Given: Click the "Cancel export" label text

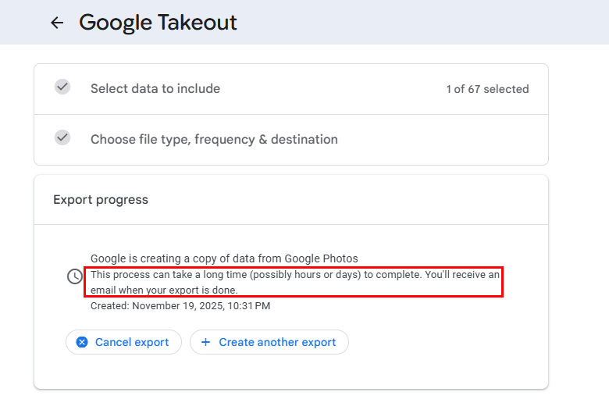Looking at the screenshot, I should click(132, 342).
